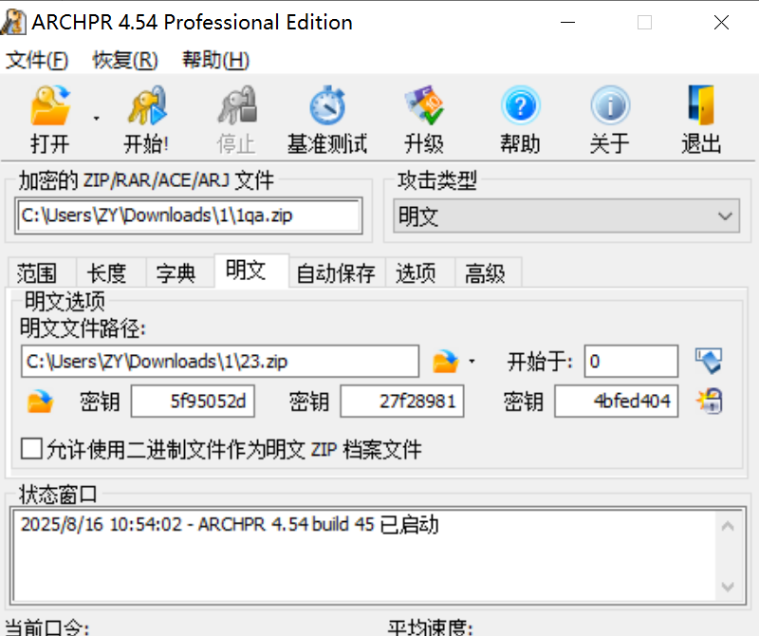
Task: Click the icon right of 开始于 field
Action: tap(709, 361)
